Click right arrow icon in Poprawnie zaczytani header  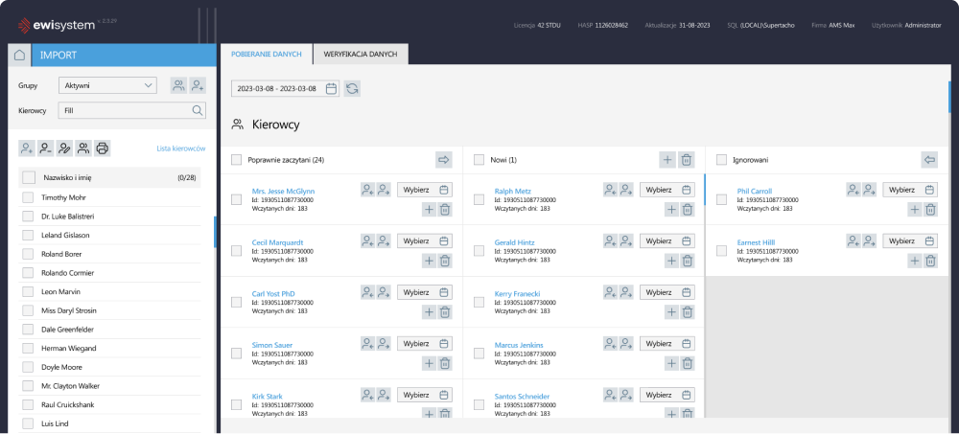pyautogui.click(x=444, y=160)
